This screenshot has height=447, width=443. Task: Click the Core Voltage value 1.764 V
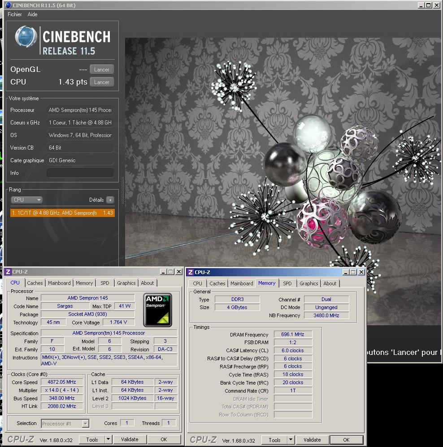(x=118, y=322)
